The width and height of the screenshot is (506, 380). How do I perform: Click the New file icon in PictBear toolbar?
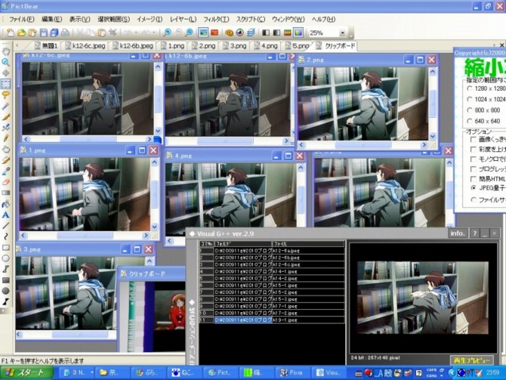10,32
